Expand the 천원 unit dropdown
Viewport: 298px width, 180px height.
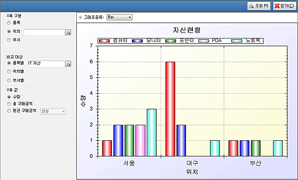(53, 111)
